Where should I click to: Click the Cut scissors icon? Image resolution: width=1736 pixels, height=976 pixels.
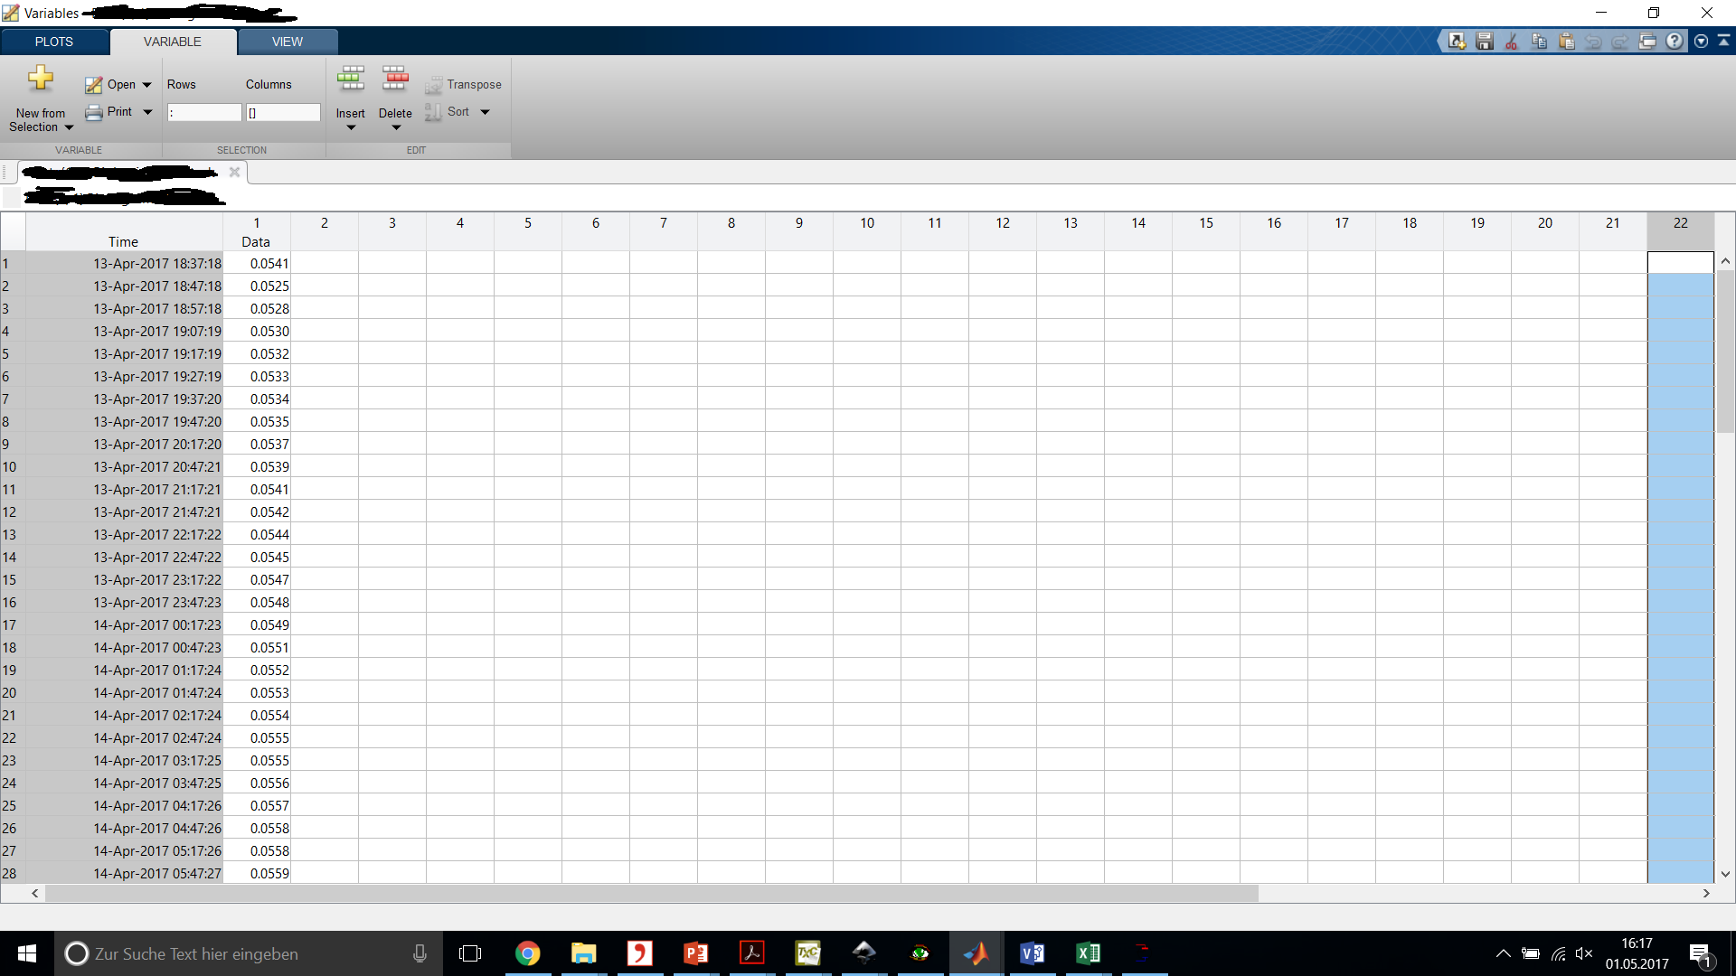click(1511, 42)
